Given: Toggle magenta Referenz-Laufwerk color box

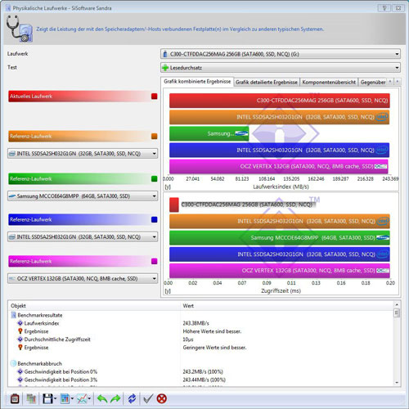Looking at the screenshot, I should [155, 262].
